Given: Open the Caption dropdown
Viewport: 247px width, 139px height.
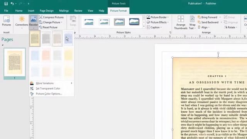Looking at the screenshot, I should coord(154,27).
